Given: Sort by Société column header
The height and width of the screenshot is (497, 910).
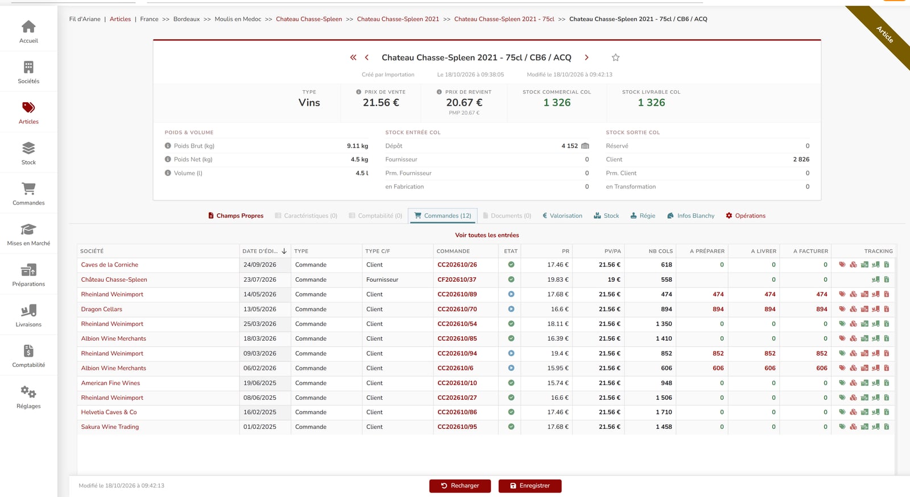Looking at the screenshot, I should tap(92, 251).
